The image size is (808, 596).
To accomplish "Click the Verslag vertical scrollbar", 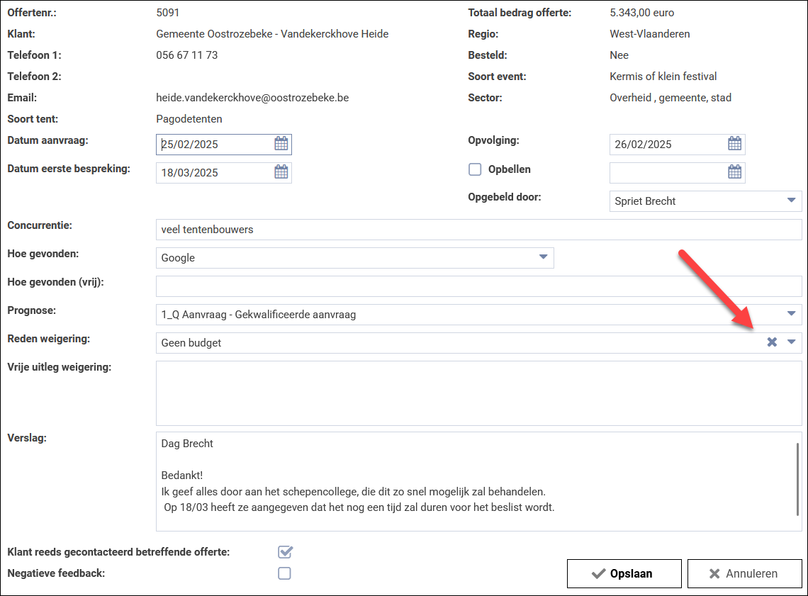I will [x=797, y=478].
